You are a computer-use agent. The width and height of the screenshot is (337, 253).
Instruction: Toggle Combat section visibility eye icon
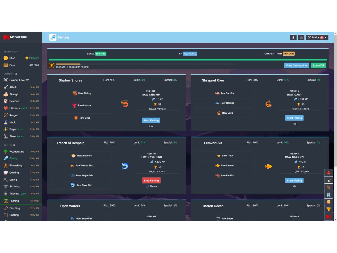[x=16, y=74]
